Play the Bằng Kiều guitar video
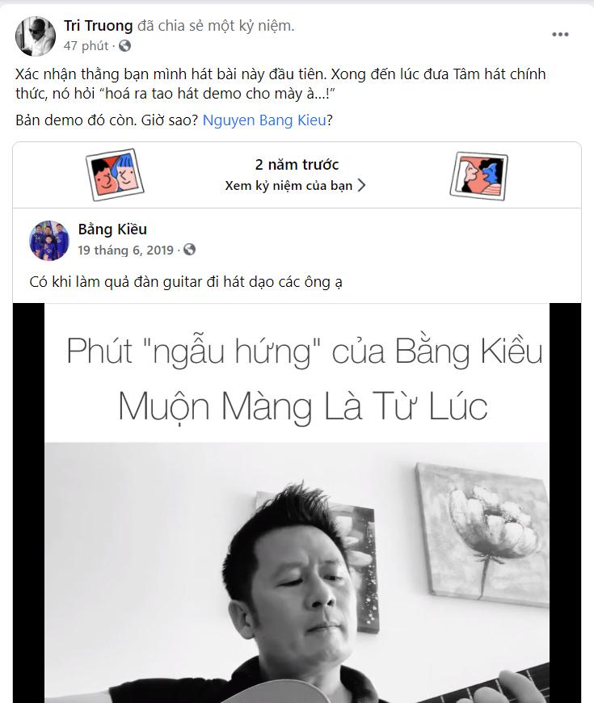 [297, 503]
